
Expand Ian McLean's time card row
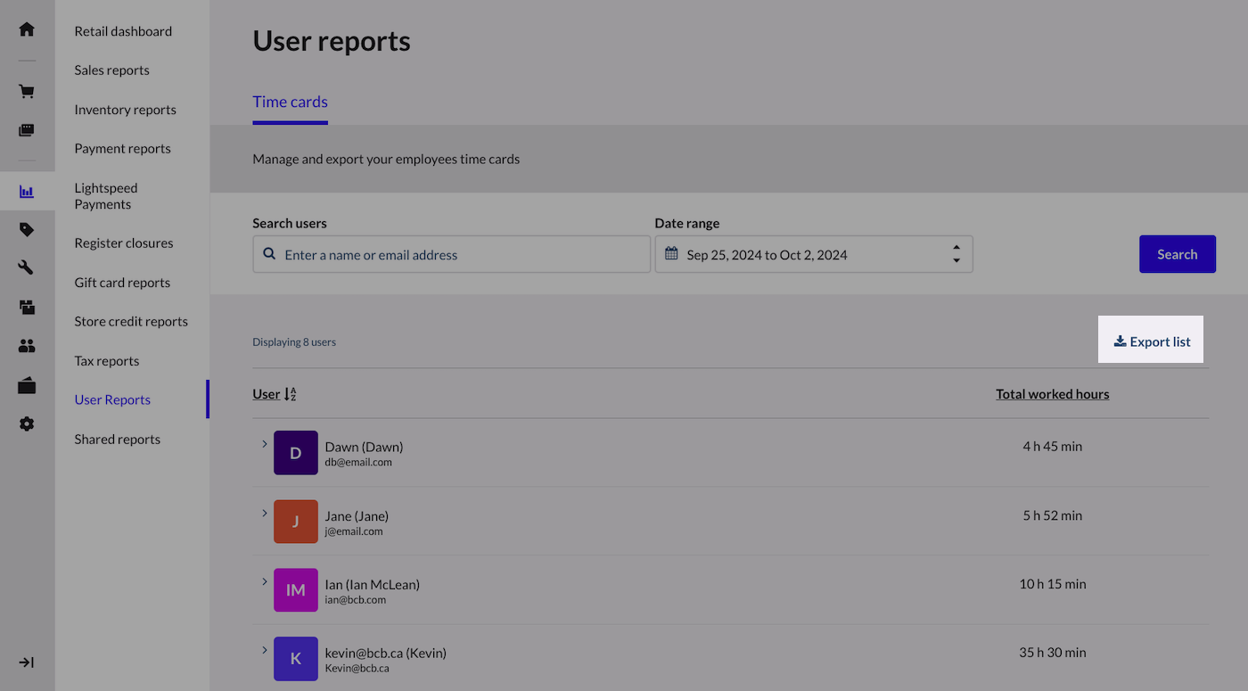coord(265,581)
